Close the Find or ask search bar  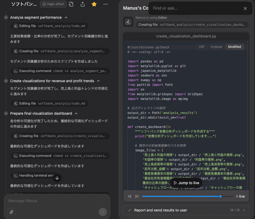[x=245, y=8]
